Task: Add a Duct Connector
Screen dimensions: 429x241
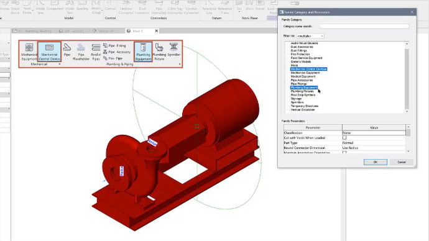Action: pyautogui.click(x=142, y=7)
